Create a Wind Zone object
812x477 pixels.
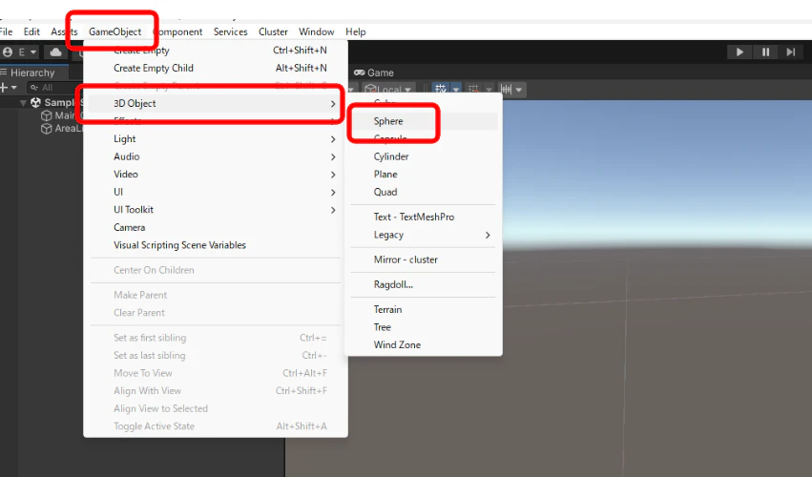tap(423, 345)
